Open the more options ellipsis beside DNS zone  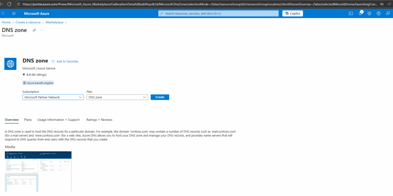pyautogui.click(x=41, y=30)
